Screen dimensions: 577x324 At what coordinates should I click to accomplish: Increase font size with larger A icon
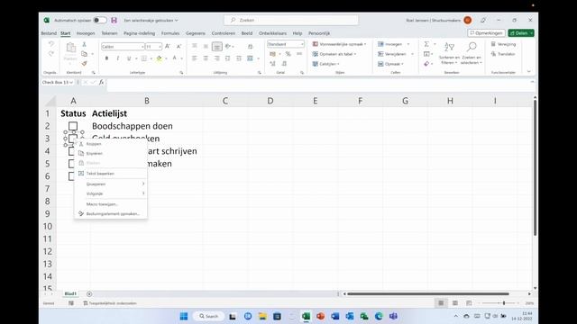168,46
